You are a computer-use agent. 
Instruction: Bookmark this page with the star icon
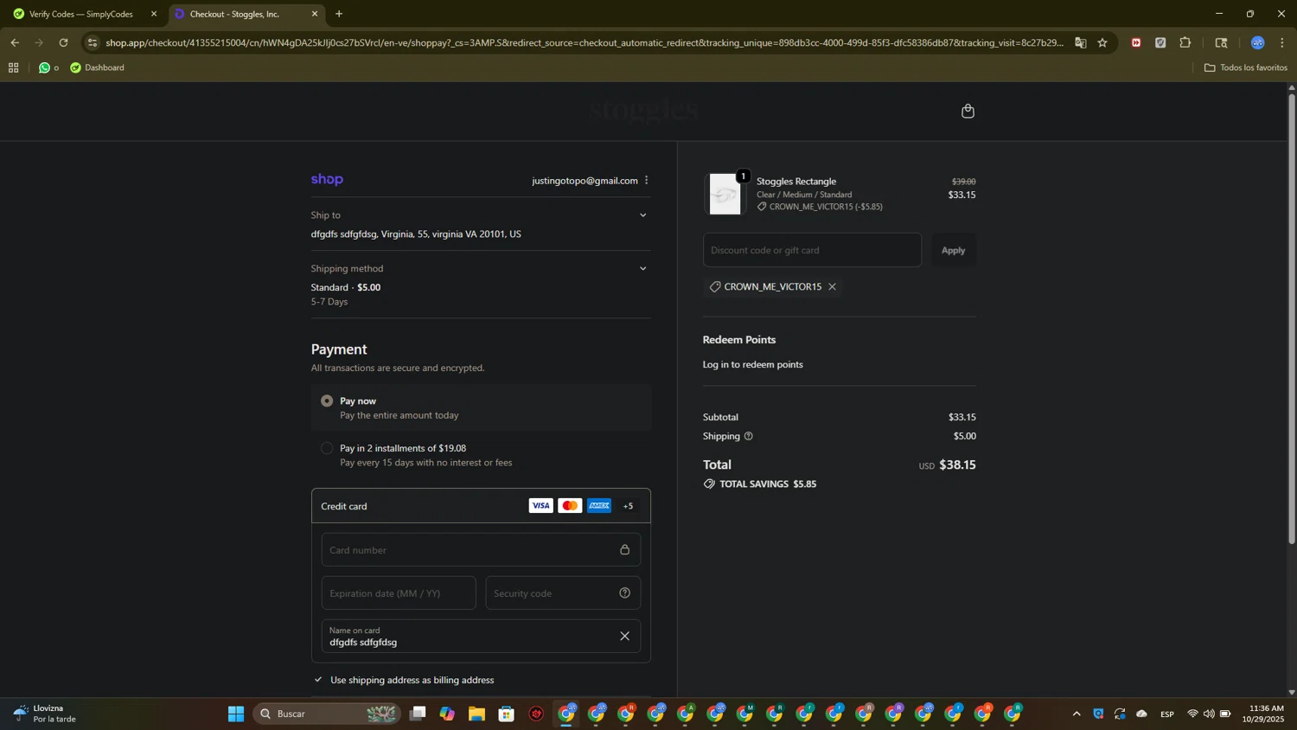tap(1102, 42)
